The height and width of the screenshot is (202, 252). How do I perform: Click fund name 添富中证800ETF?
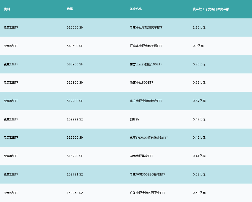(141, 83)
